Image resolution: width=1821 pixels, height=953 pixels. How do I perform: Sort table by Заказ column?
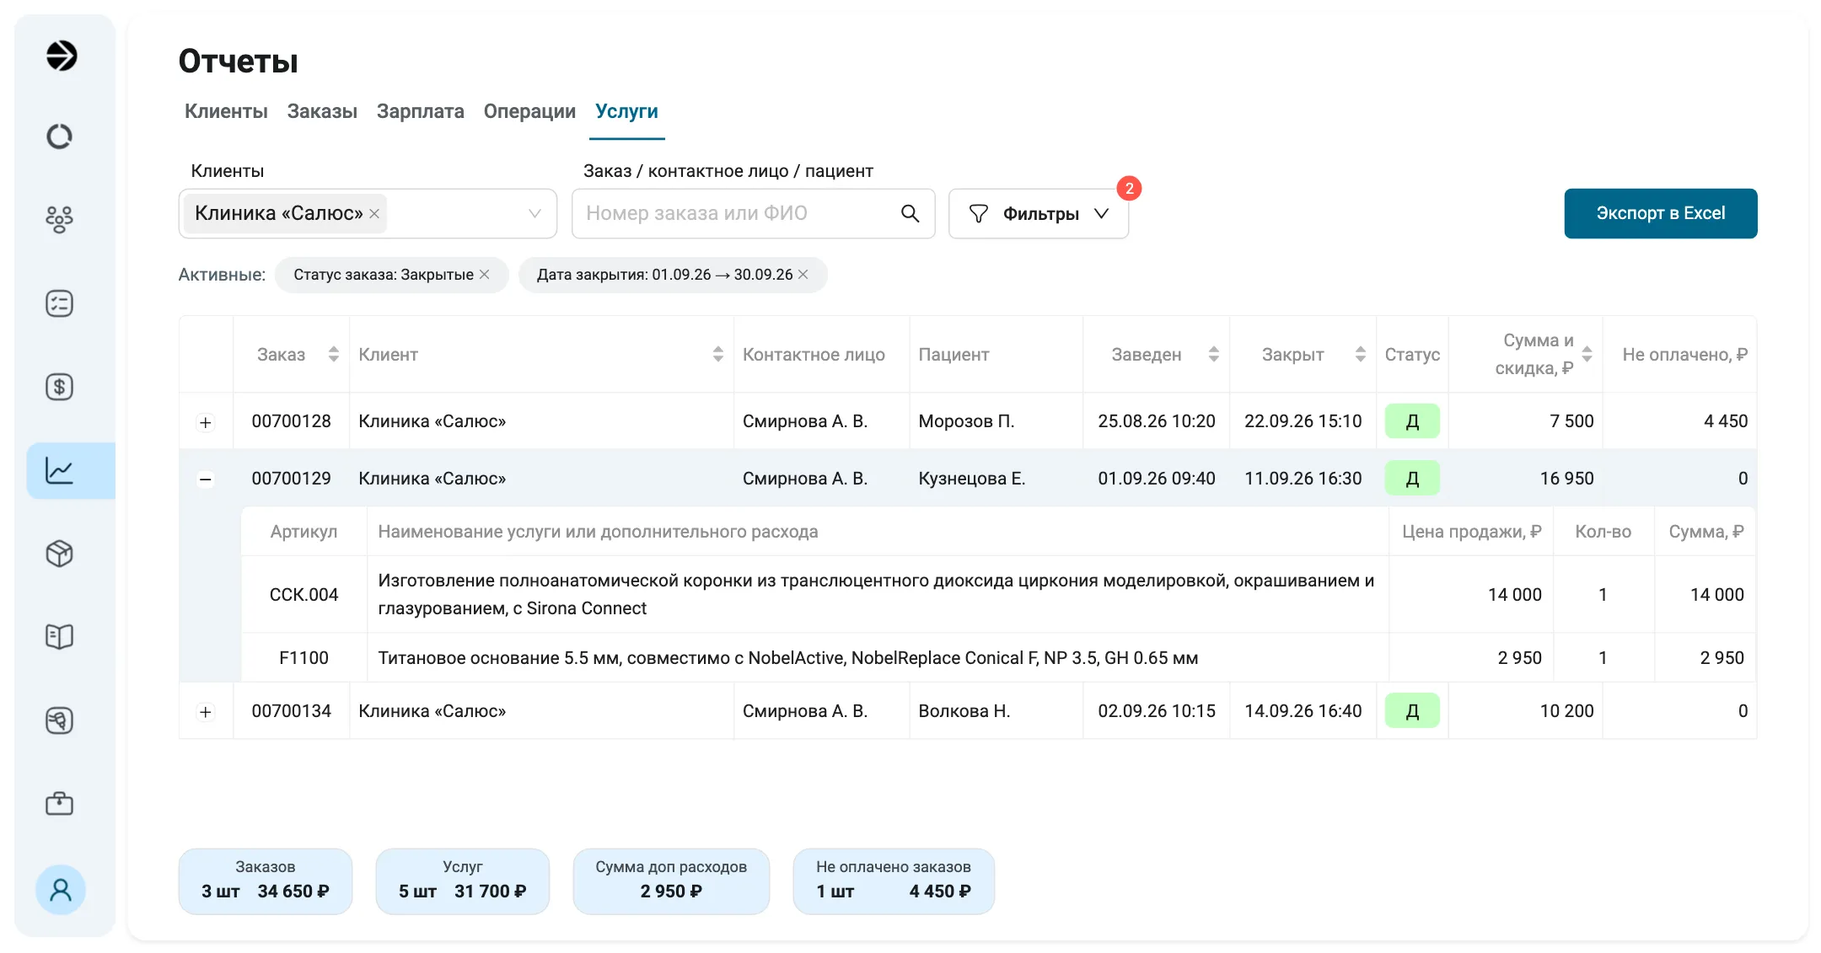[x=334, y=355]
